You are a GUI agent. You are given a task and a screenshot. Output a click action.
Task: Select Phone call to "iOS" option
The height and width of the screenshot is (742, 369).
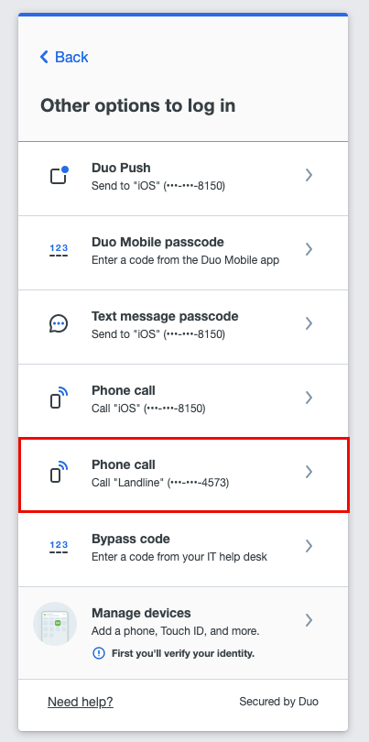click(x=183, y=398)
